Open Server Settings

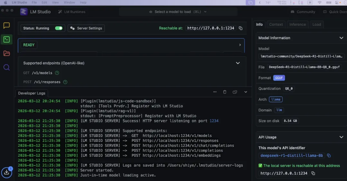(86, 28)
